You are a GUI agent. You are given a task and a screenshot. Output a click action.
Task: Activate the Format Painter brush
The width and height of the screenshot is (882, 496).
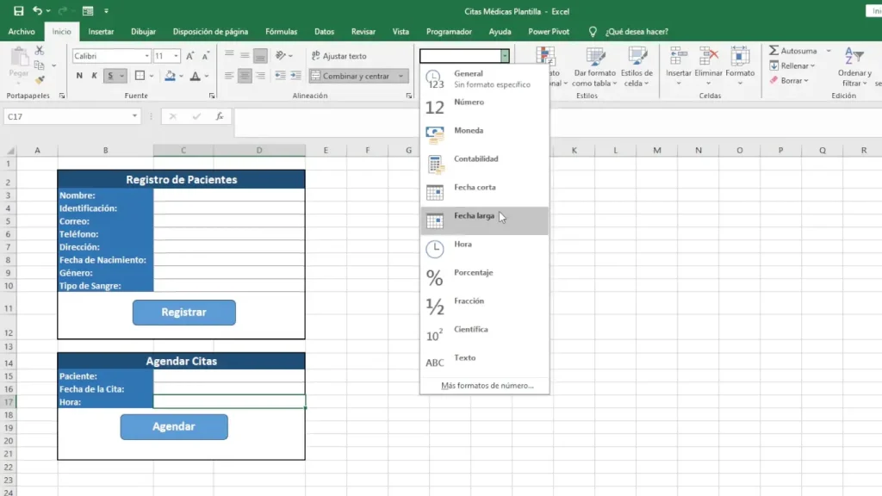40,80
